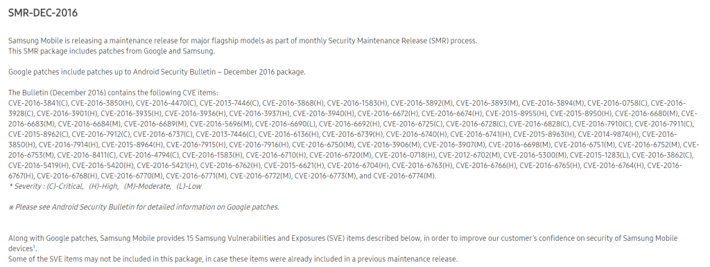
Task: Select the CVE-2012-6702(M) entry
Action: coord(469,155)
